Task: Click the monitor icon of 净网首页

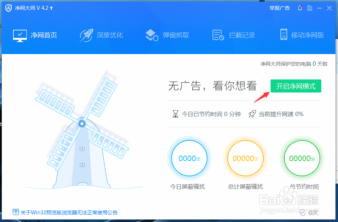Action: [x=20, y=36]
